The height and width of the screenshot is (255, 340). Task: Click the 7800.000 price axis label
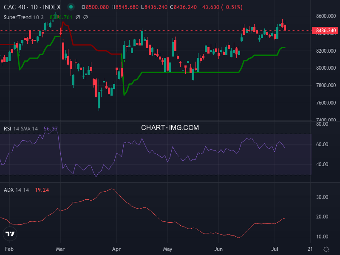tap(326, 85)
